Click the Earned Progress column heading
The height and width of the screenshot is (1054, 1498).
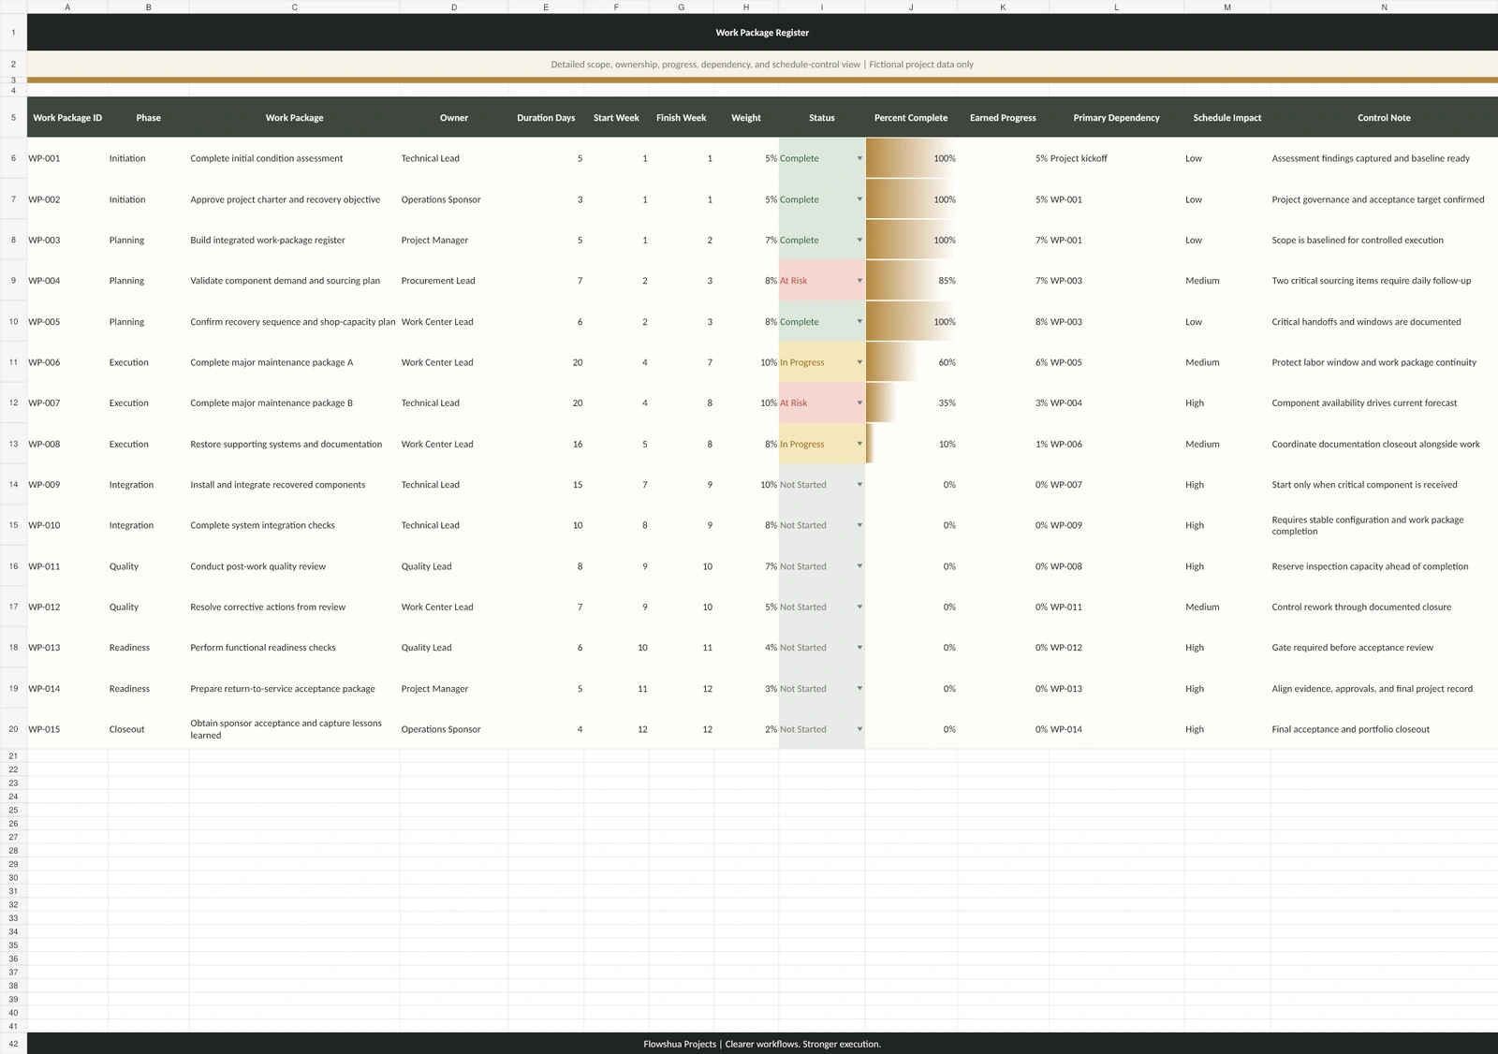[x=1003, y=118]
